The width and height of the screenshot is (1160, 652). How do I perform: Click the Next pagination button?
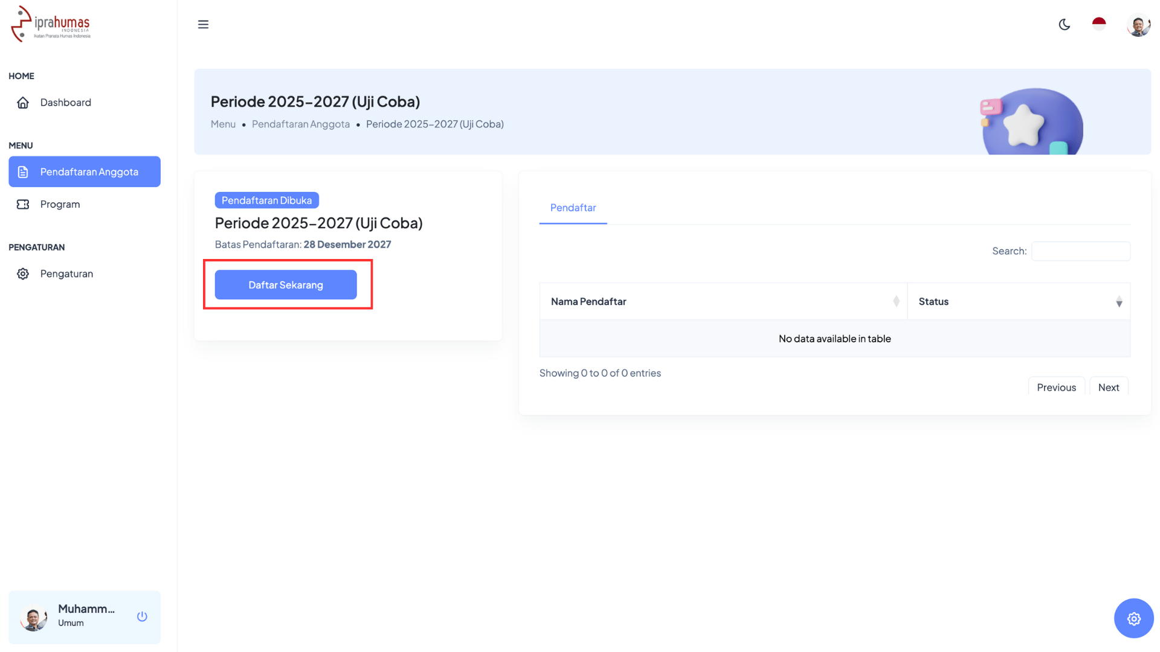coord(1108,388)
